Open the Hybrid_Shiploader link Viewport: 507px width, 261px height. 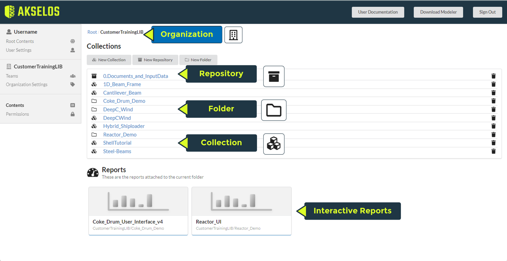[x=124, y=126]
